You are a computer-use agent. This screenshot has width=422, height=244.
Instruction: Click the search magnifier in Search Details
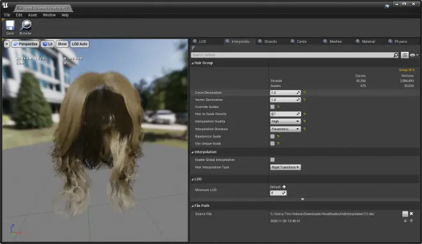396,55
